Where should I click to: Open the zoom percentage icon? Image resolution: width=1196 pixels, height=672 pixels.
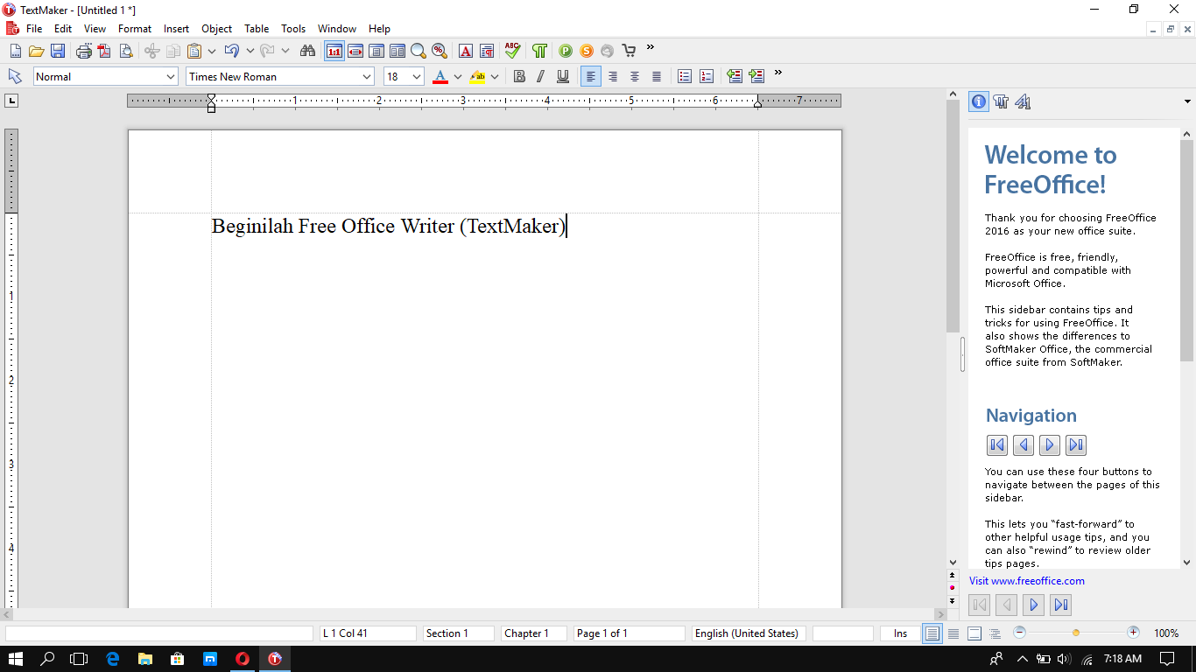pyautogui.click(x=440, y=51)
